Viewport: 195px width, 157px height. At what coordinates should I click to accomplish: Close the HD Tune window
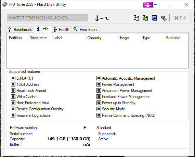pos(186,4)
